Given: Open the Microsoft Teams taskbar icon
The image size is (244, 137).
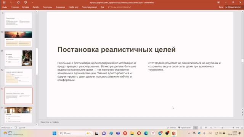Looking at the screenshot, I should coord(118,133).
